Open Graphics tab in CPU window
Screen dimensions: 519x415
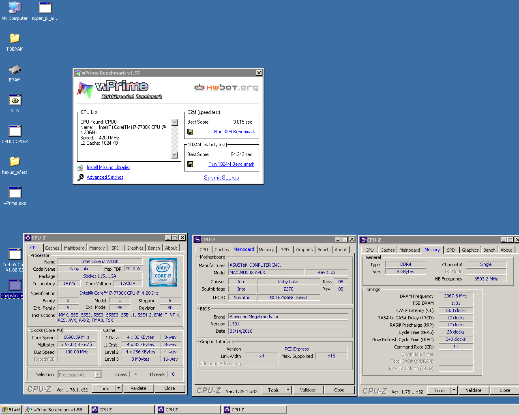pyautogui.click(x=135, y=248)
